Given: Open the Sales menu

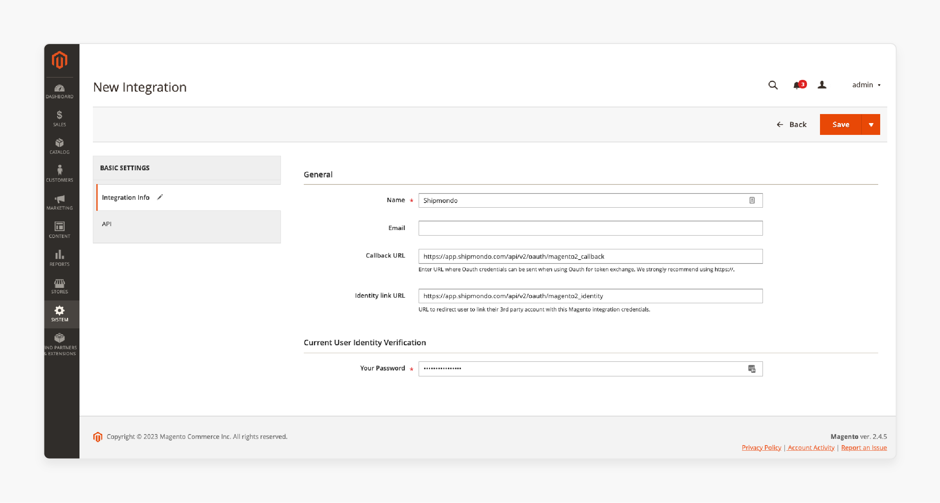Looking at the screenshot, I should (x=59, y=119).
